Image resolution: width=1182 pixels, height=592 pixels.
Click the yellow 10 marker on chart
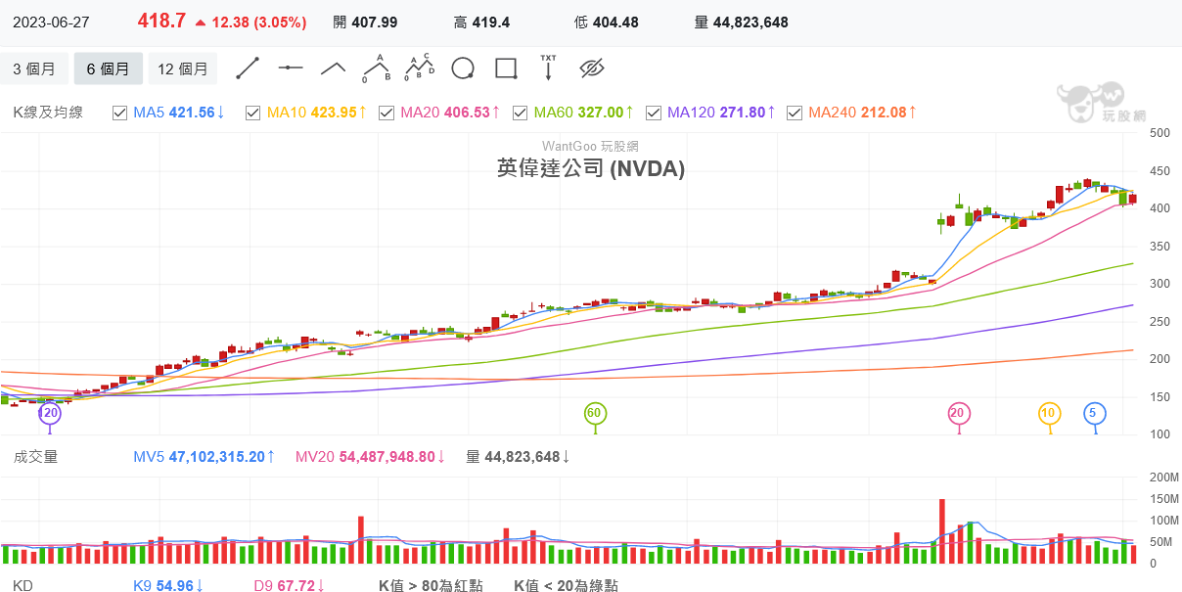coord(1049,414)
